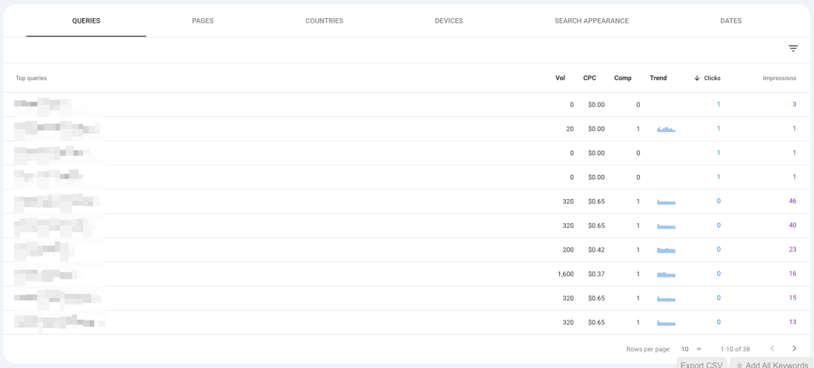The height and width of the screenshot is (368, 814).
Task: Go to next page of results
Action: 794,349
